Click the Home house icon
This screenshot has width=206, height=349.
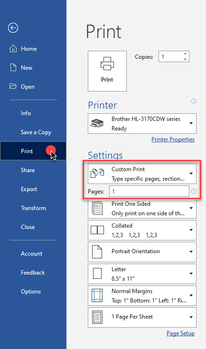coord(13,49)
